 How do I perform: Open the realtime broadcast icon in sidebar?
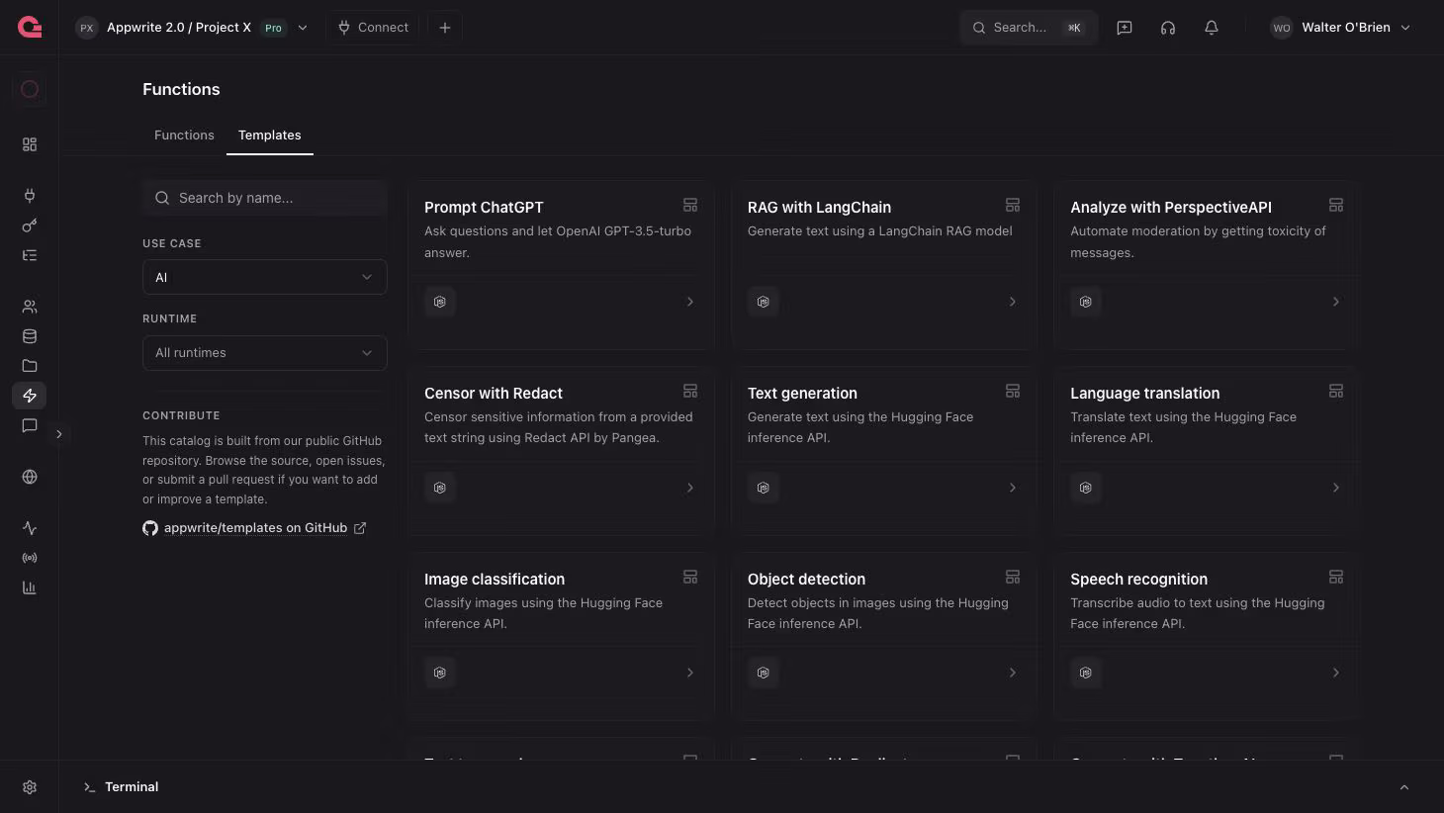point(30,558)
